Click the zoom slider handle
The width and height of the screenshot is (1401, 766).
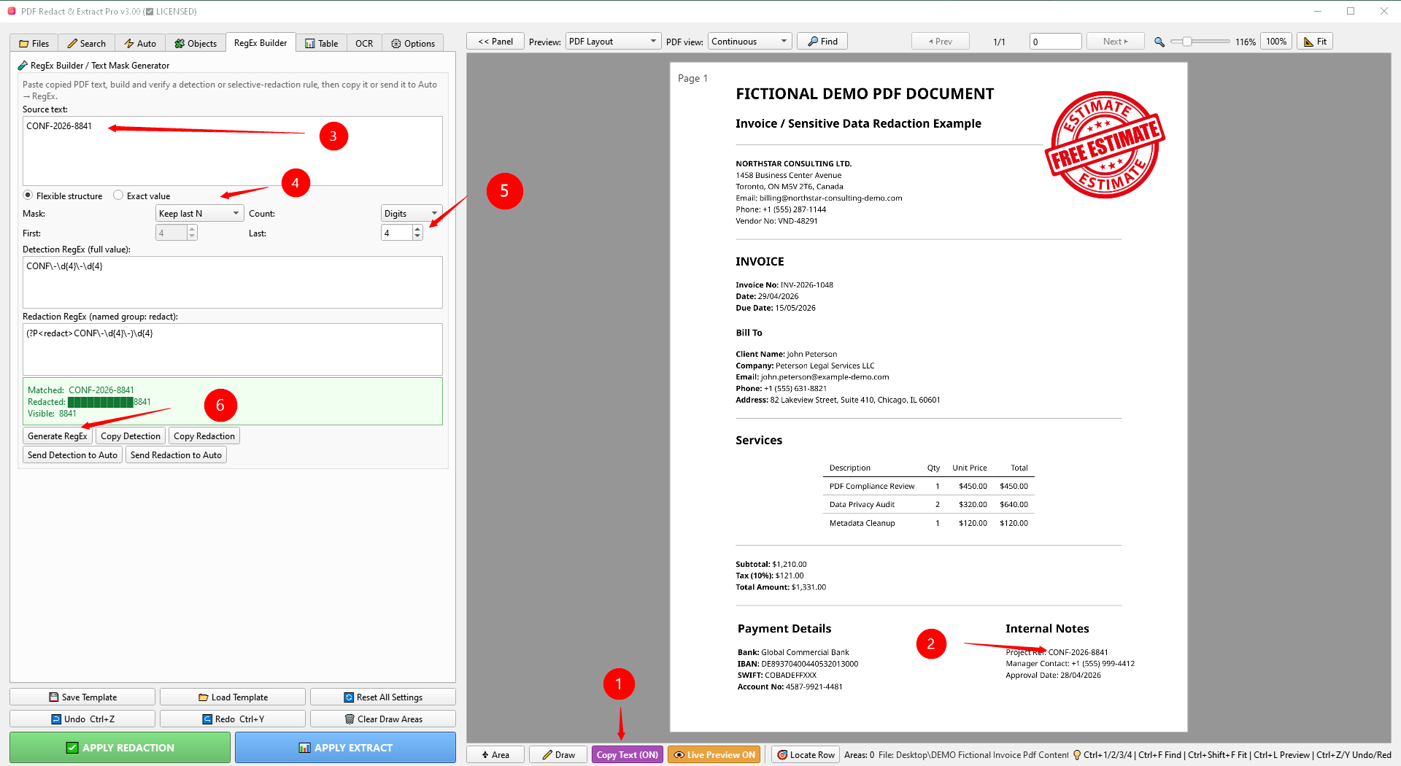coord(1187,42)
